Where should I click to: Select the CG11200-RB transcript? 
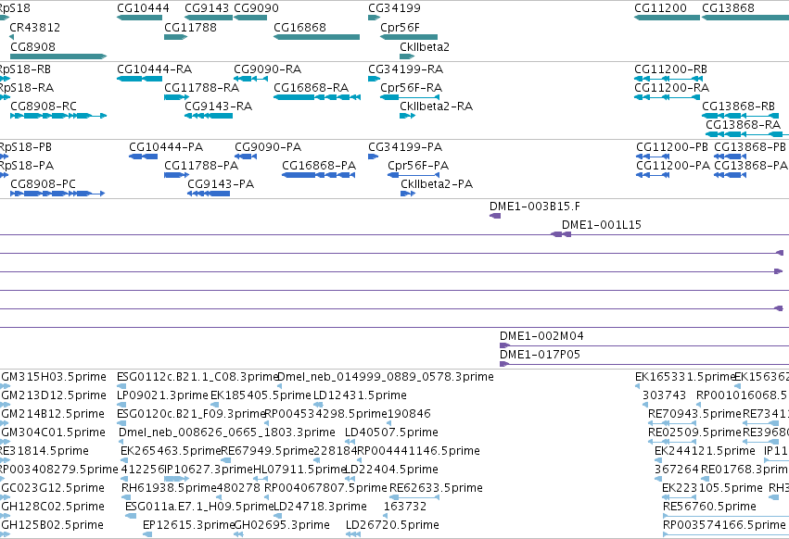pyautogui.click(x=667, y=79)
